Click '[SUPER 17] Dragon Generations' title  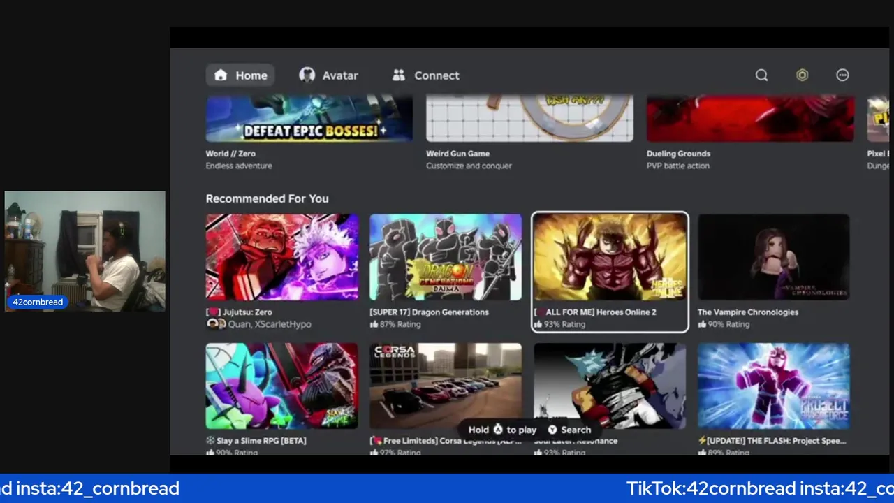point(429,312)
